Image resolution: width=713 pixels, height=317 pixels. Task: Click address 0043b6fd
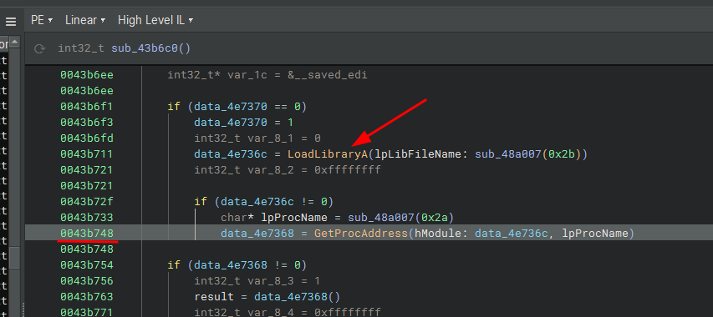click(86, 138)
